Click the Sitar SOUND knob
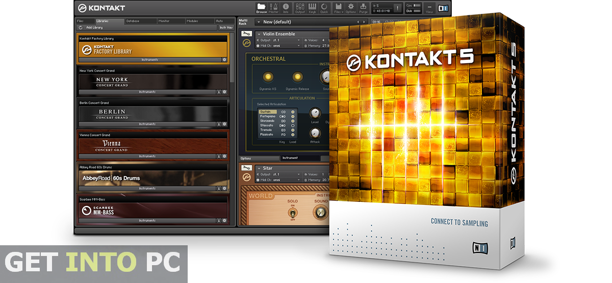The width and height of the screenshot is (612, 283). coord(321,213)
